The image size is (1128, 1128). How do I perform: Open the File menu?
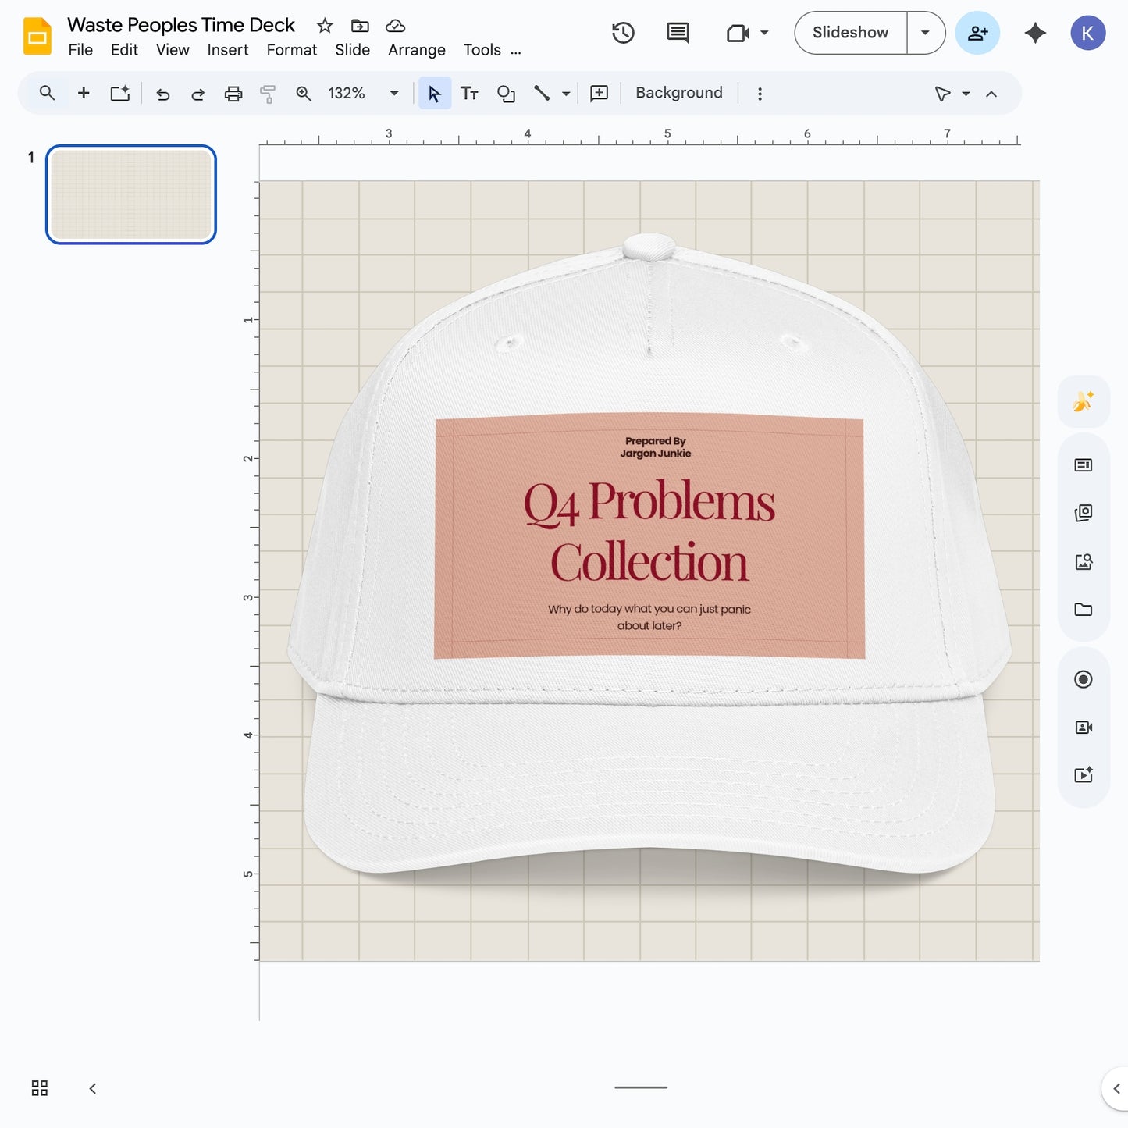point(80,50)
